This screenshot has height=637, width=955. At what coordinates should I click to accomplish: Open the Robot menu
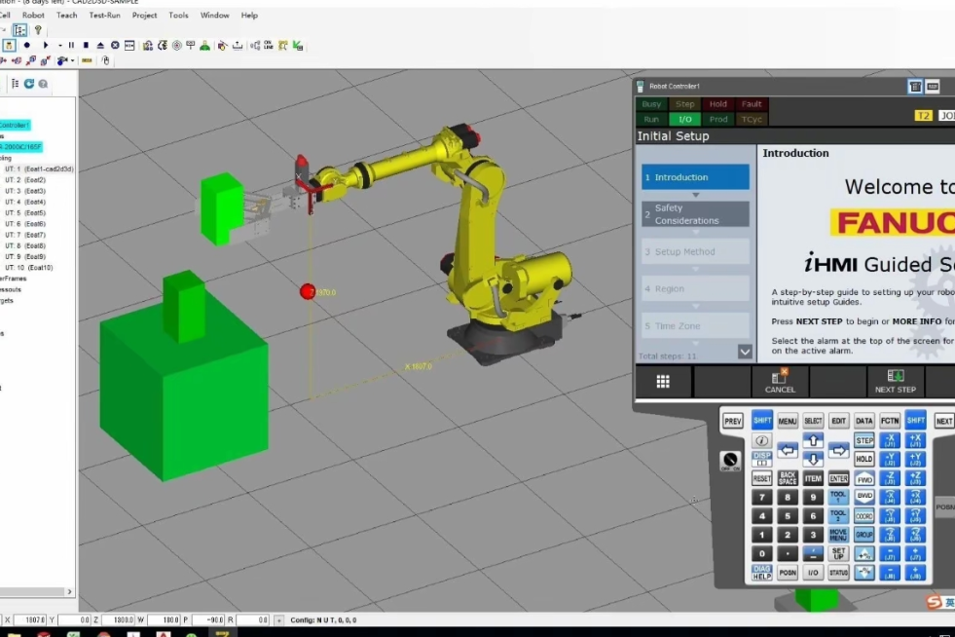[x=33, y=16]
